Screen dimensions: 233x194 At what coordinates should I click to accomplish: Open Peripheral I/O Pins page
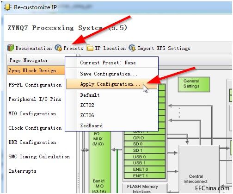(x=35, y=99)
